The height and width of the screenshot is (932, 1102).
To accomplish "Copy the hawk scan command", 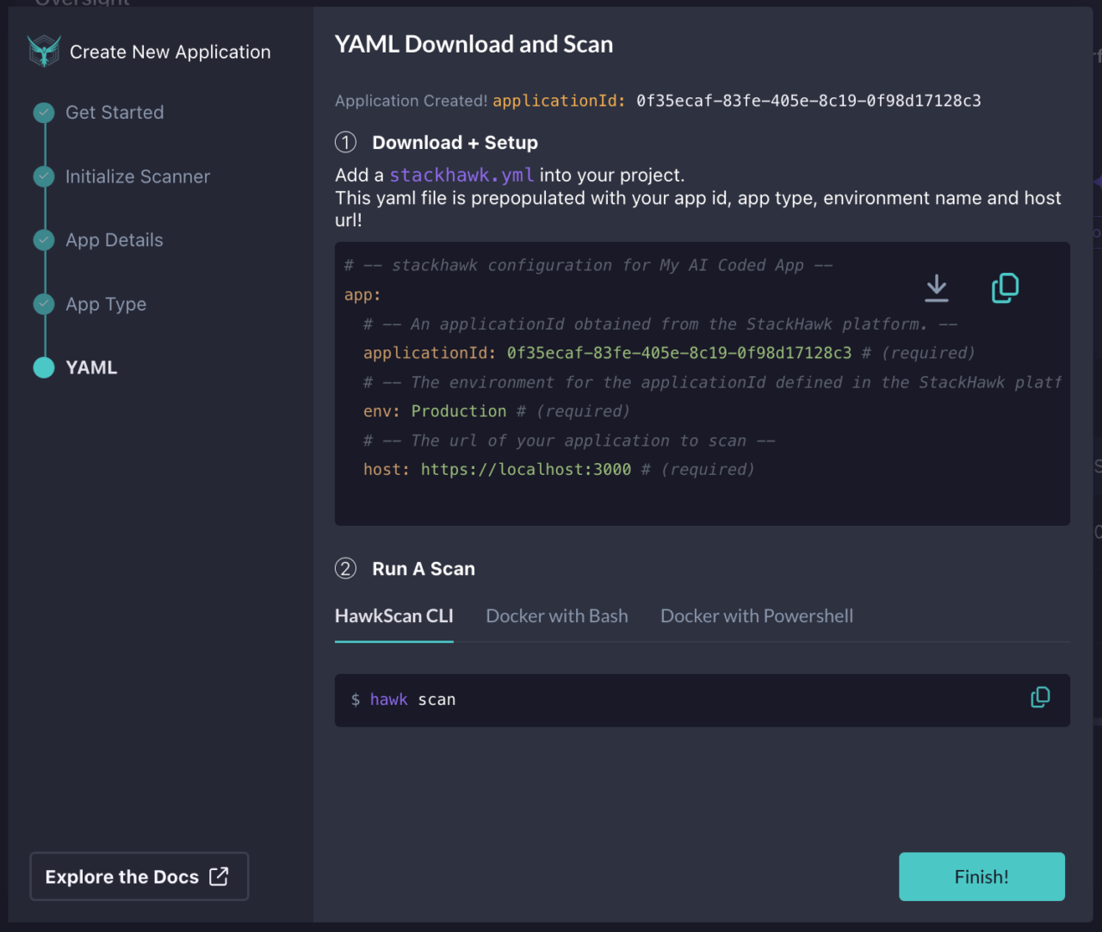I will point(1040,697).
